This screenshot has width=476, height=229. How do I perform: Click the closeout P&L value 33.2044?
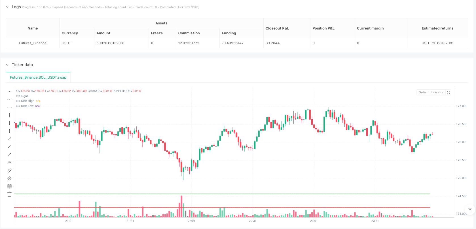click(x=273, y=43)
